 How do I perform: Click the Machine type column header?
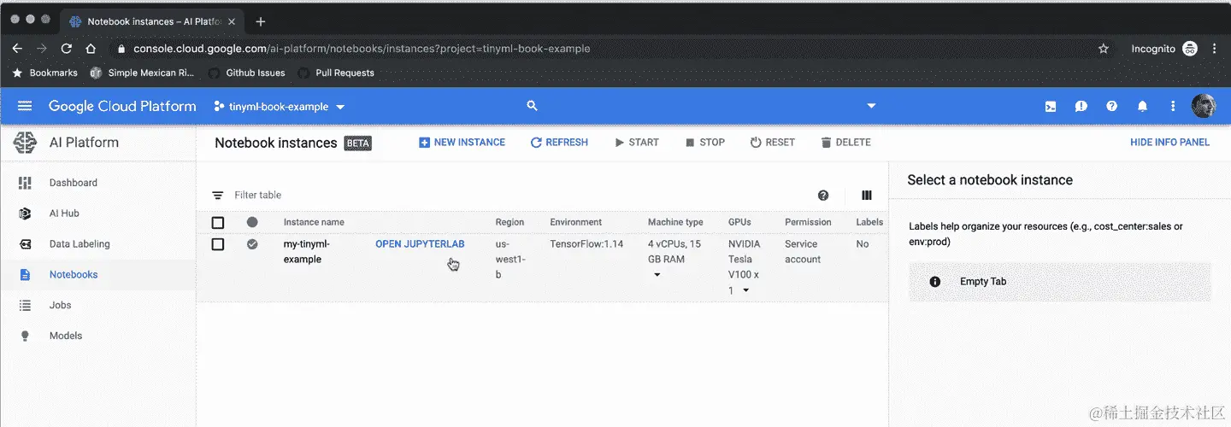[x=675, y=223]
